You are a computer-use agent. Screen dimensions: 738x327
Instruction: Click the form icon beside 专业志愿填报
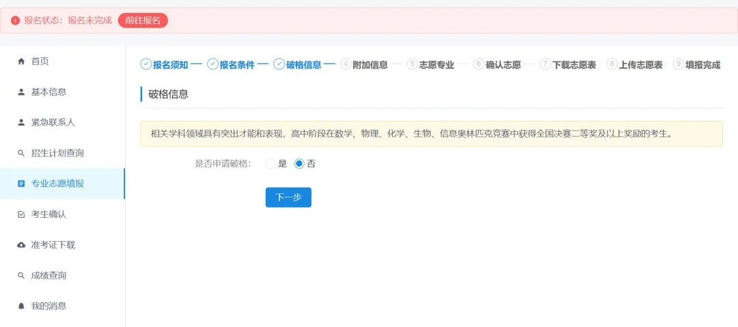click(x=20, y=184)
